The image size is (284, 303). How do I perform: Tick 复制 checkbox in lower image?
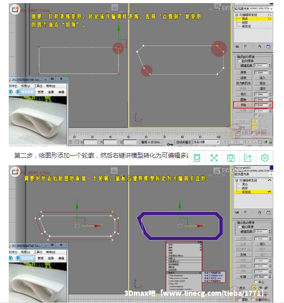239,299
